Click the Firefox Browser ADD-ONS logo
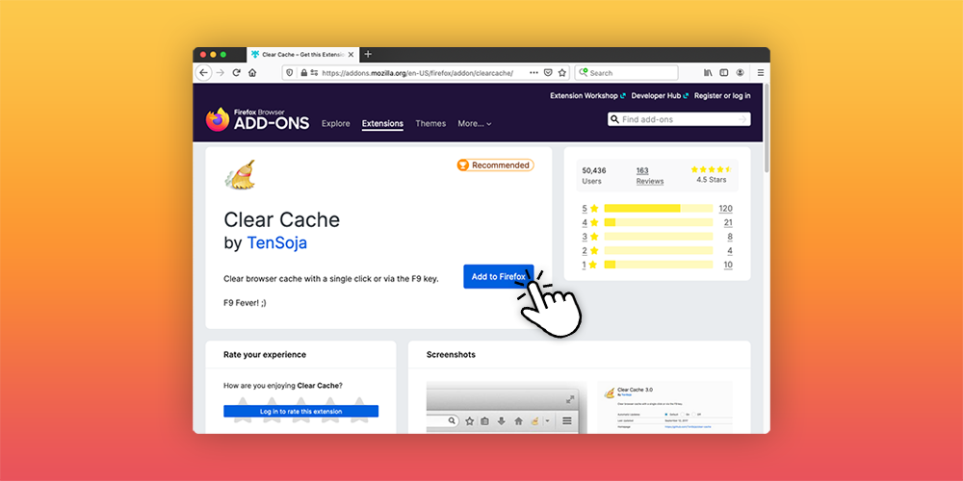Screen dimensions: 963x481 257,119
